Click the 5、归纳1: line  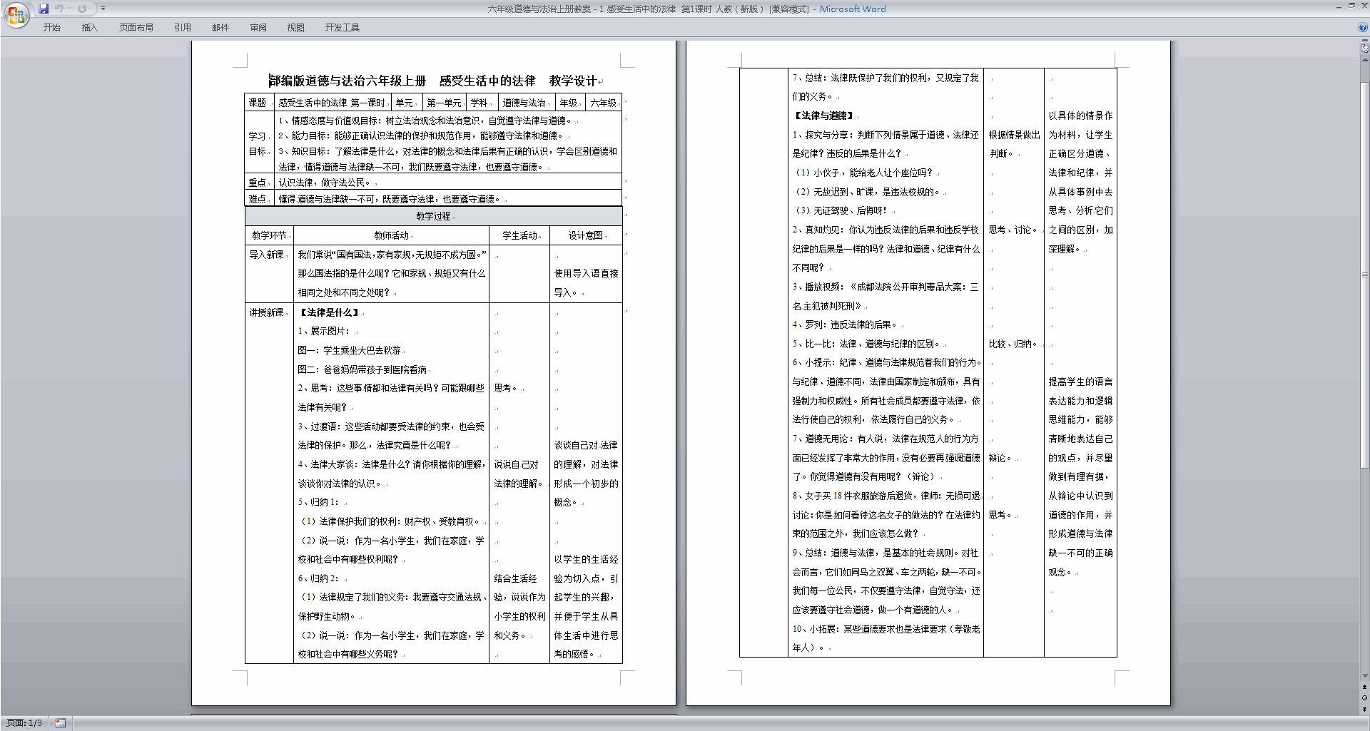click(318, 502)
